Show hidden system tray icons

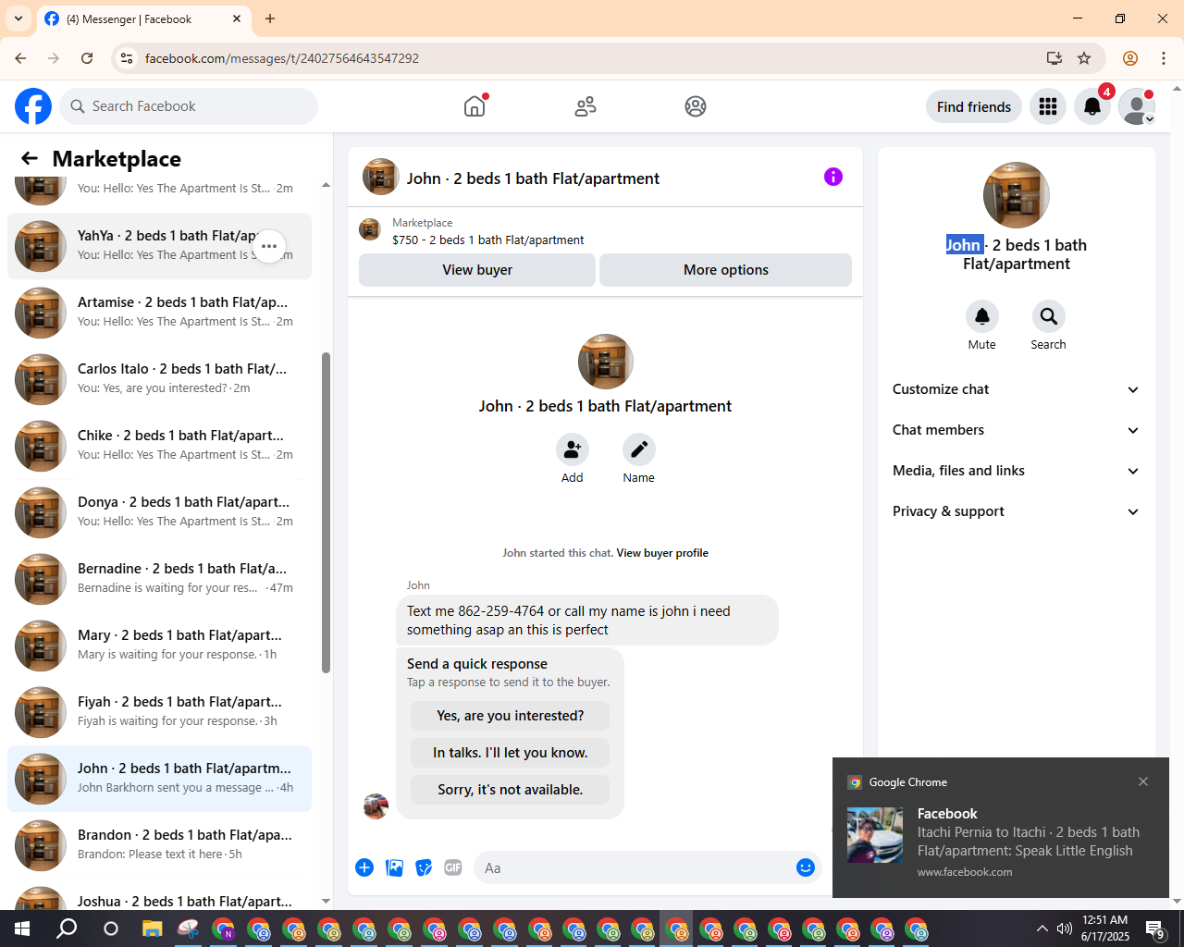[x=1042, y=929]
